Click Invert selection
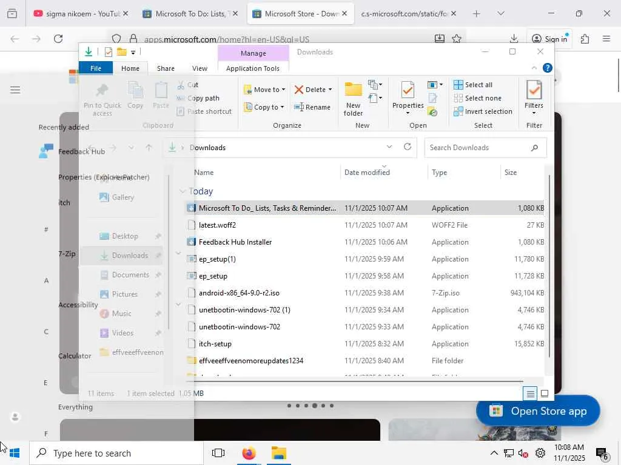 point(483,111)
